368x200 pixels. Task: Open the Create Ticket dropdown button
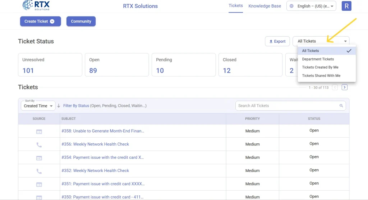click(x=40, y=22)
